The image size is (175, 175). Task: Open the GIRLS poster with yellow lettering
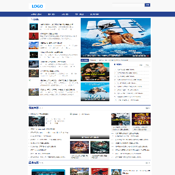point(141,119)
